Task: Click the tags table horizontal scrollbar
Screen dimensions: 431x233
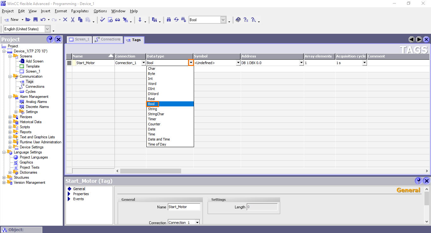Action: click(151, 171)
